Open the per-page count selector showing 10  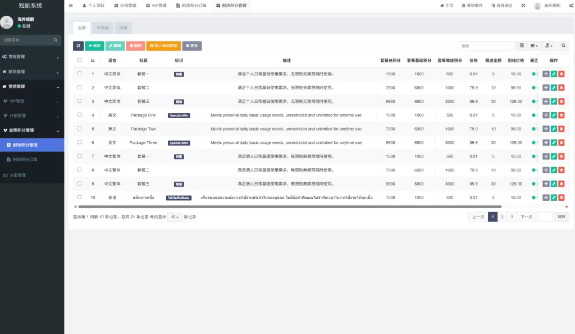(175, 216)
